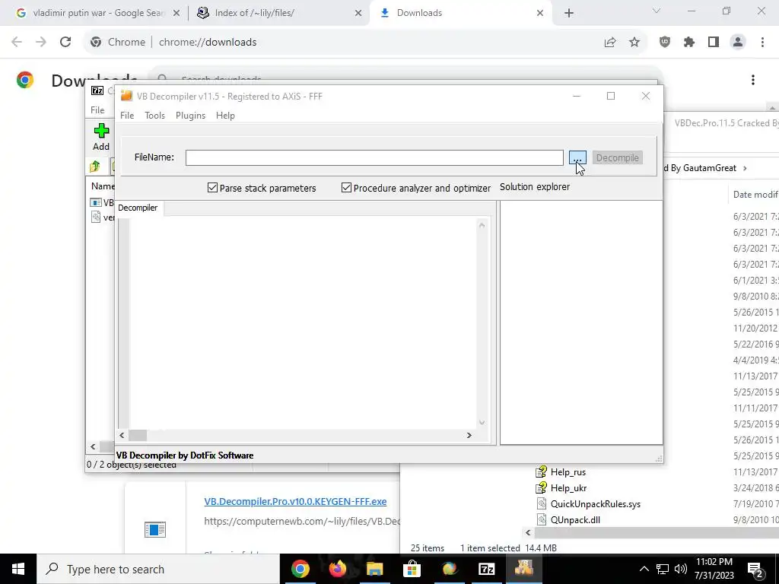Click the volume icon in system tray
The image size is (779, 584).
click(681, 569)
